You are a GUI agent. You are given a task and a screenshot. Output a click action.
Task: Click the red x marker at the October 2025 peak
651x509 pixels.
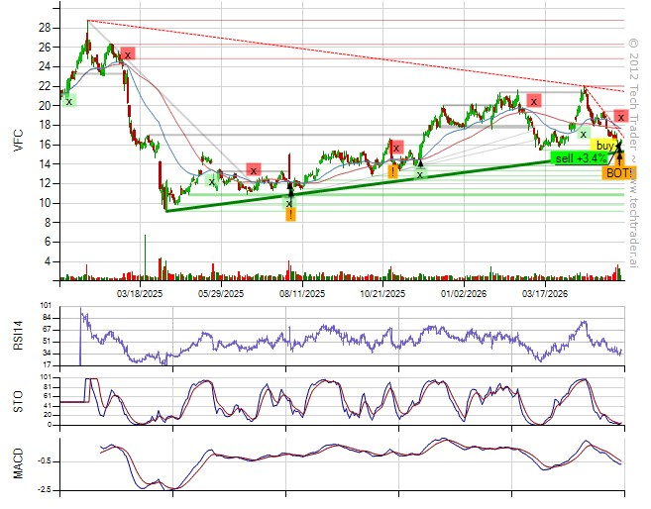coord(396,148)
